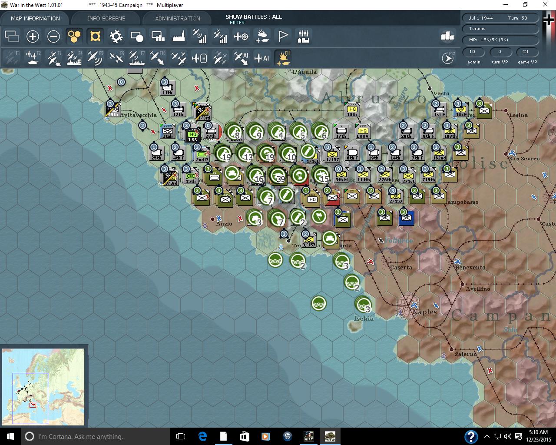This screenshot has height=445, width=556.
Task: Click the FILTER link under Show Battles
Action: tap(237, 23)
